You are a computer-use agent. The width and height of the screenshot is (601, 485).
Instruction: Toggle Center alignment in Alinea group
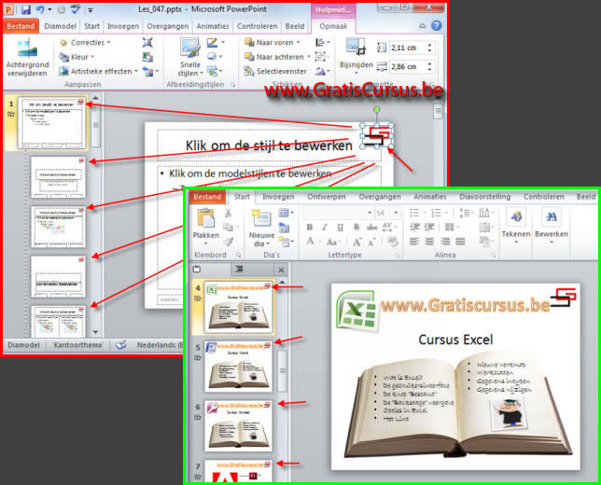(429, 242)
